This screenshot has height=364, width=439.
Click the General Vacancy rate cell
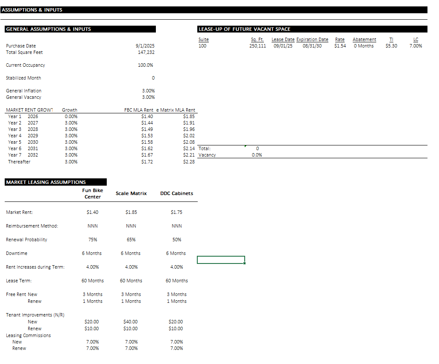[148, 97]
